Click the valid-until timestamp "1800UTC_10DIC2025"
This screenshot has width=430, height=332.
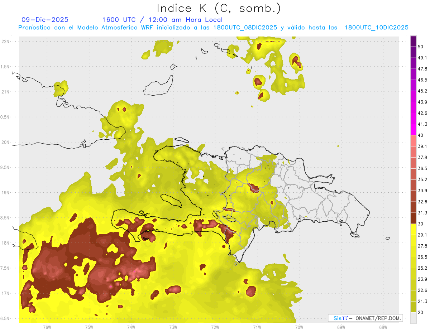coord(376,27)
